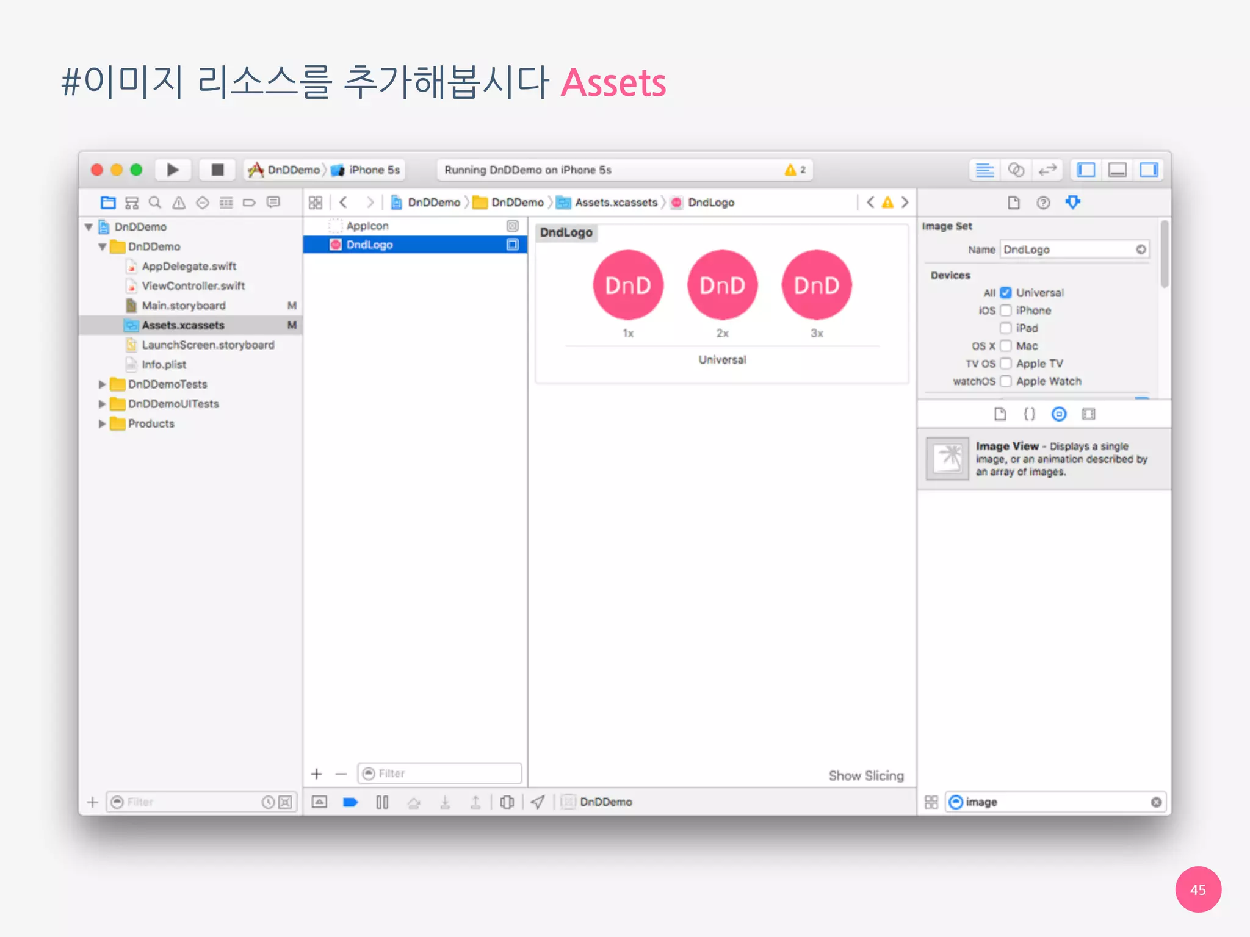This screenshot has width=1250, height=937.
Task: Open the Report navigator
Action: tap(273, 203)
